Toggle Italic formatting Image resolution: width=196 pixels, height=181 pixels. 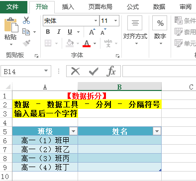click(x=59, y=32)
